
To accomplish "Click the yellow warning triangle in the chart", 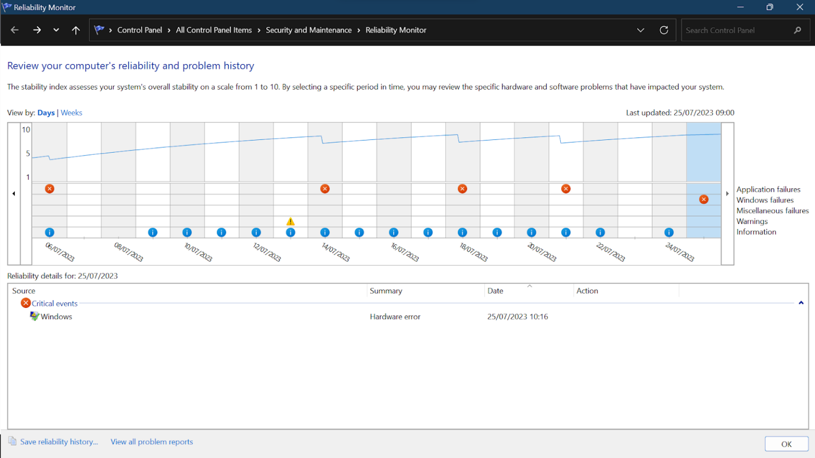I will click(x=290, y=222).
